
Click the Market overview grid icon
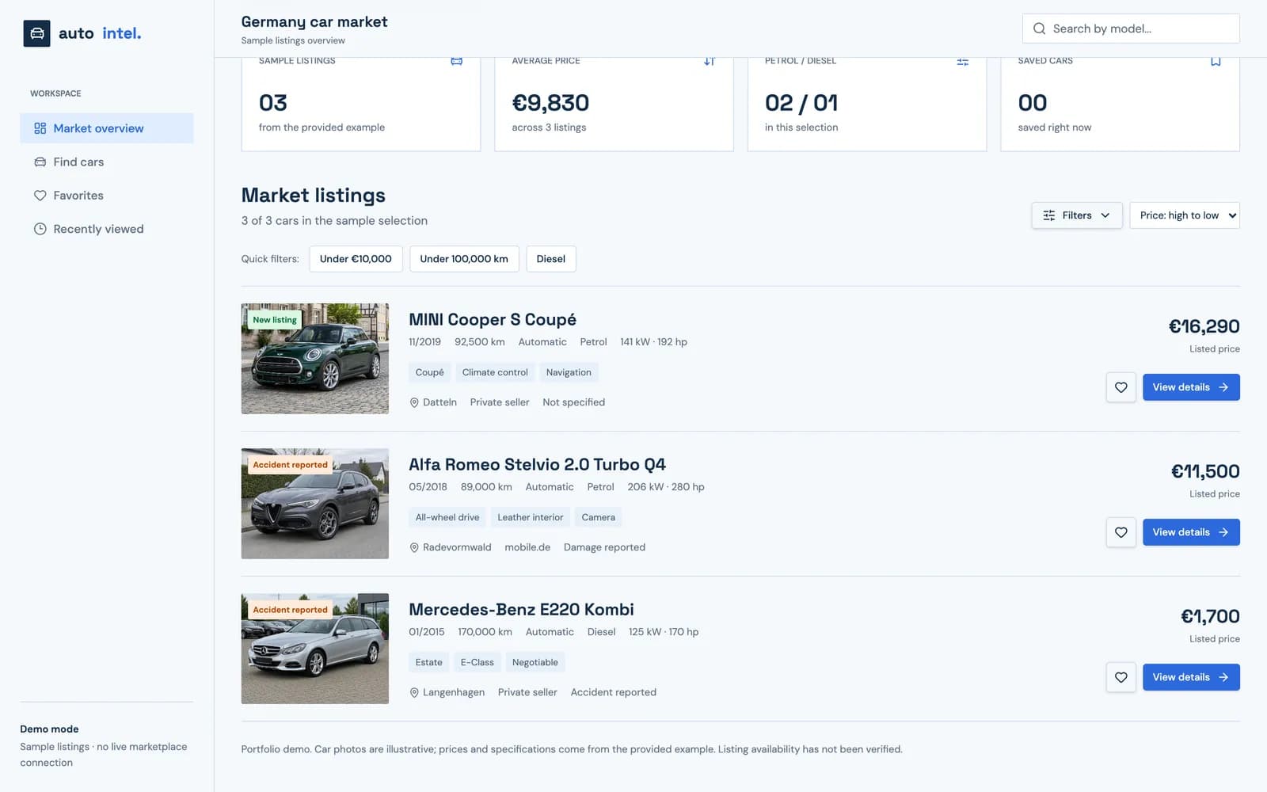point(40,128)
